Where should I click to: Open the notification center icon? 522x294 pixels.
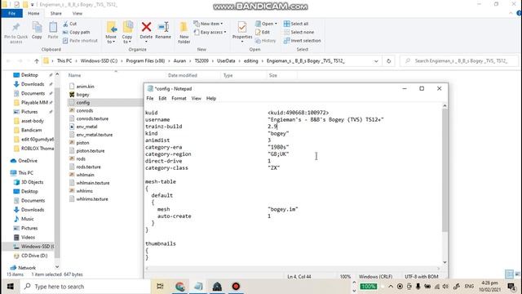[x=511, y=287]
